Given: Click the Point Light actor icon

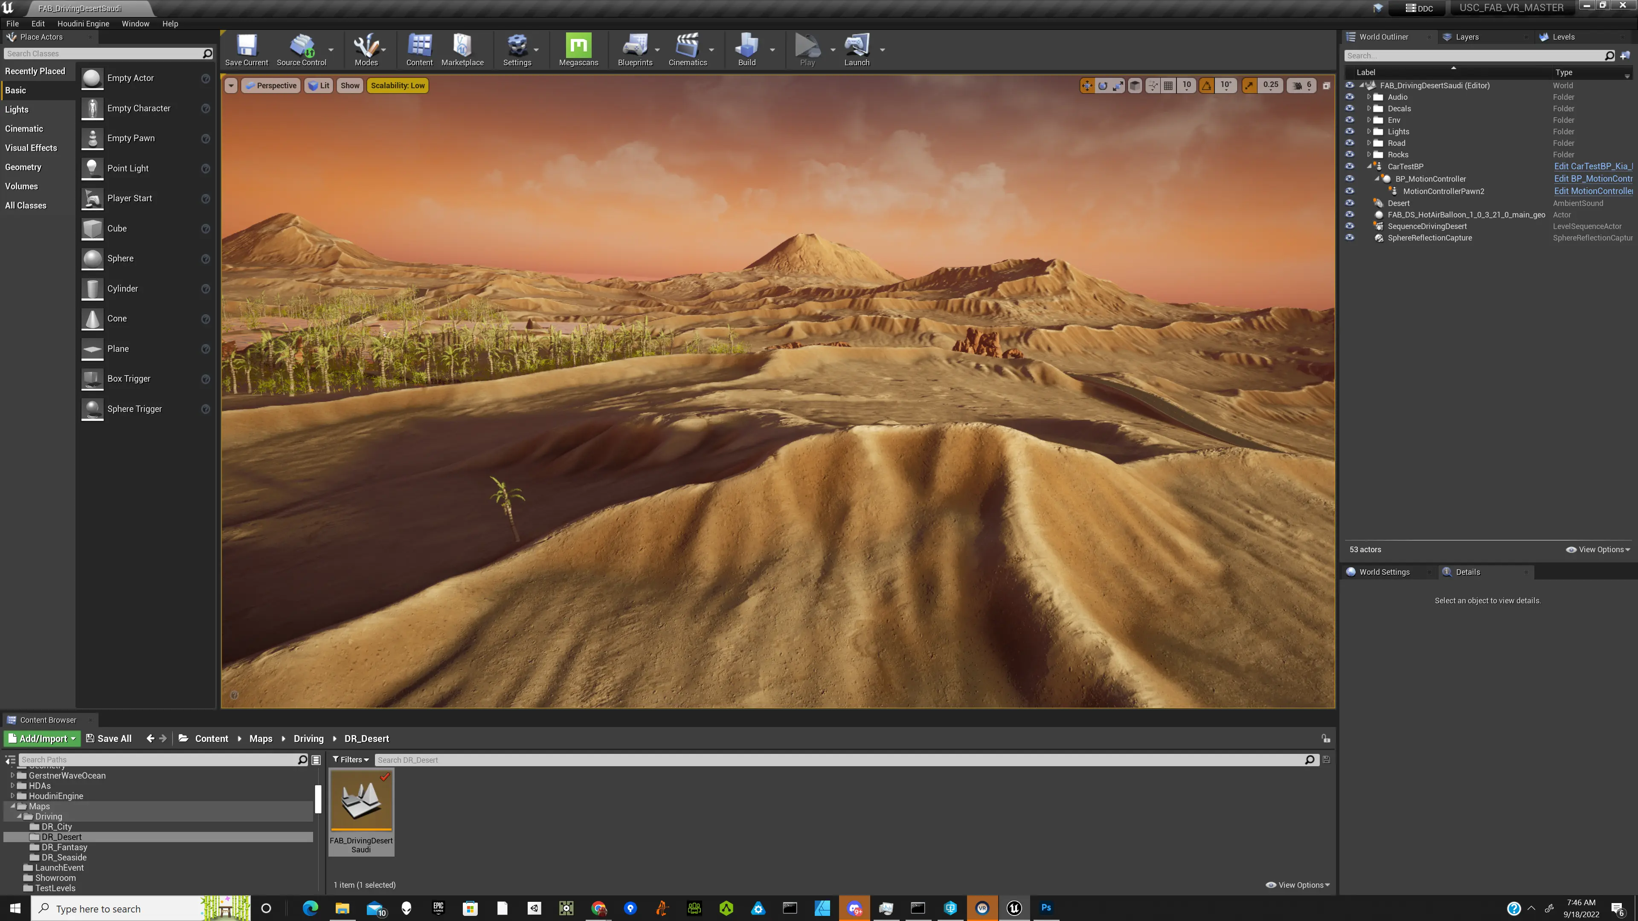Looking at the screenshot, I should tap(92, 168).
